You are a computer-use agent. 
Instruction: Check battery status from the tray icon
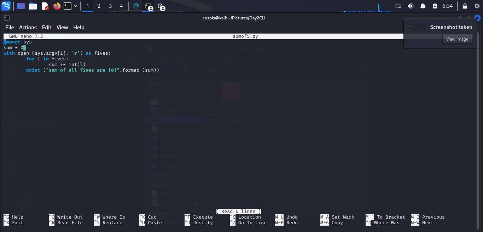tap(435, 6)
